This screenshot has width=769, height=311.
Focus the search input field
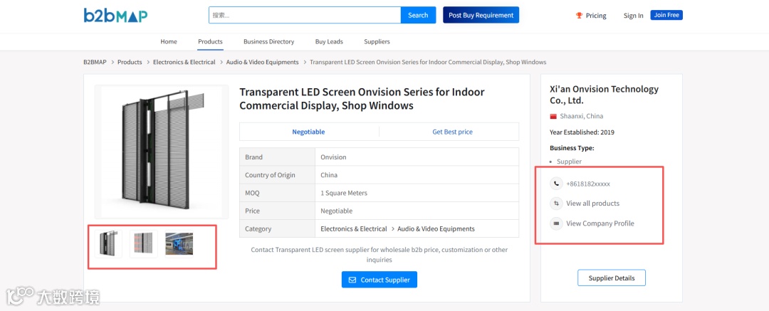point(305,15)
